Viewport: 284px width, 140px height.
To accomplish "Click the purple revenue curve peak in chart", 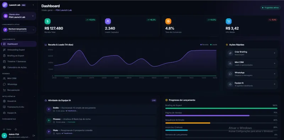I will (x=79, y=51).
